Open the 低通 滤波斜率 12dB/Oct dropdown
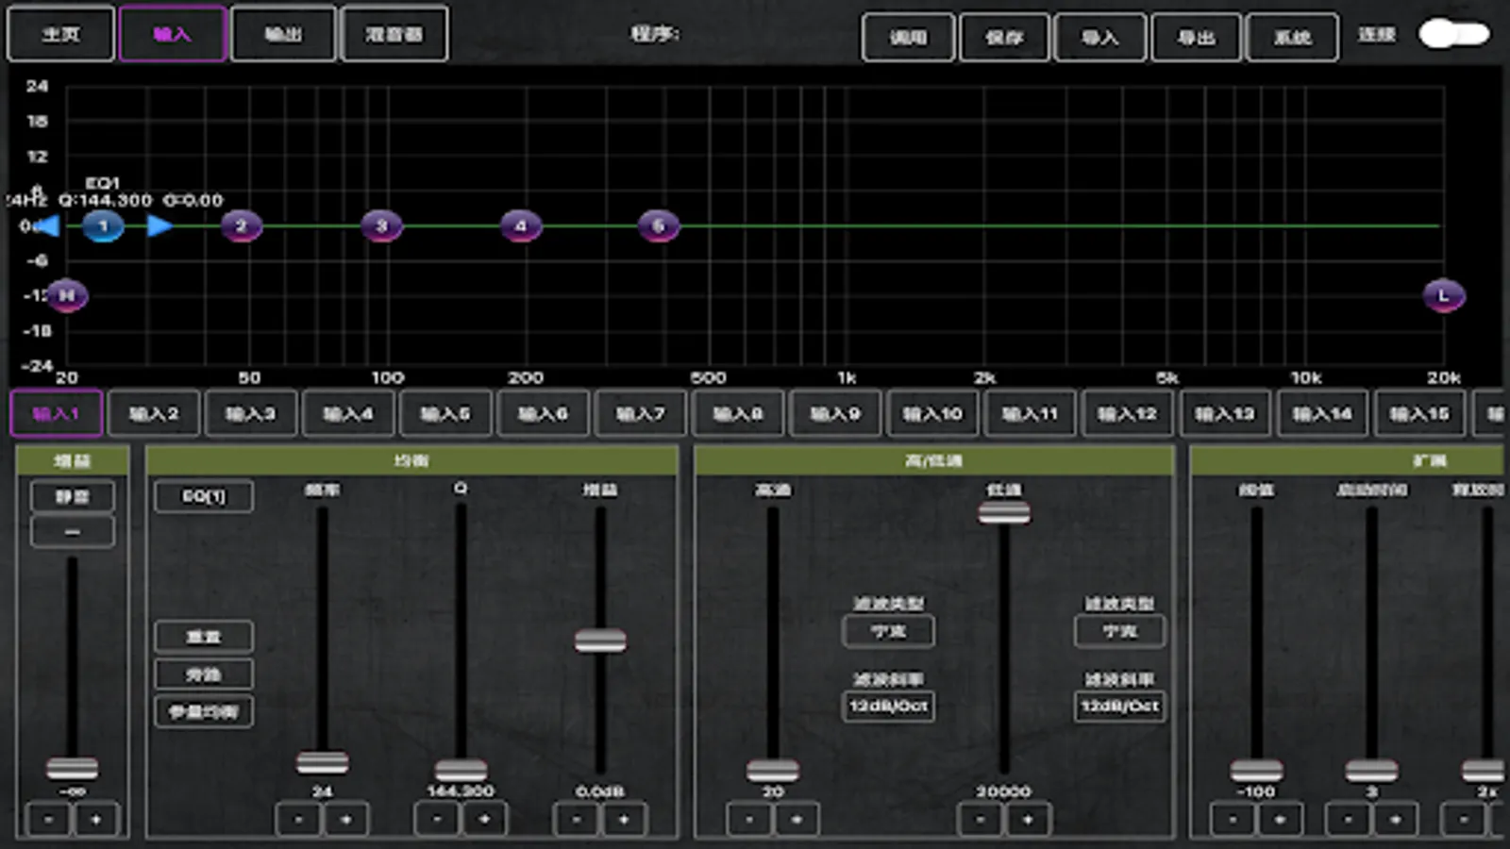The height and width of the screenshot is (849, 1510). pos(1119,706)
